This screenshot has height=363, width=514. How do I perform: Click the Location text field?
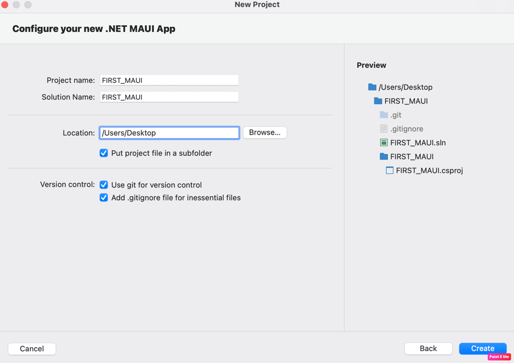[x=169, y=133]
